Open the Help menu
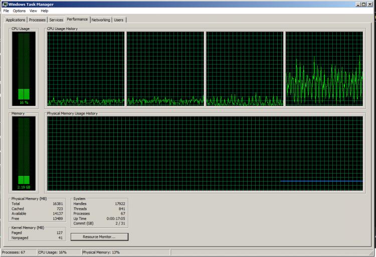Viewport: 376px width, 257px height. pos(45,10)
